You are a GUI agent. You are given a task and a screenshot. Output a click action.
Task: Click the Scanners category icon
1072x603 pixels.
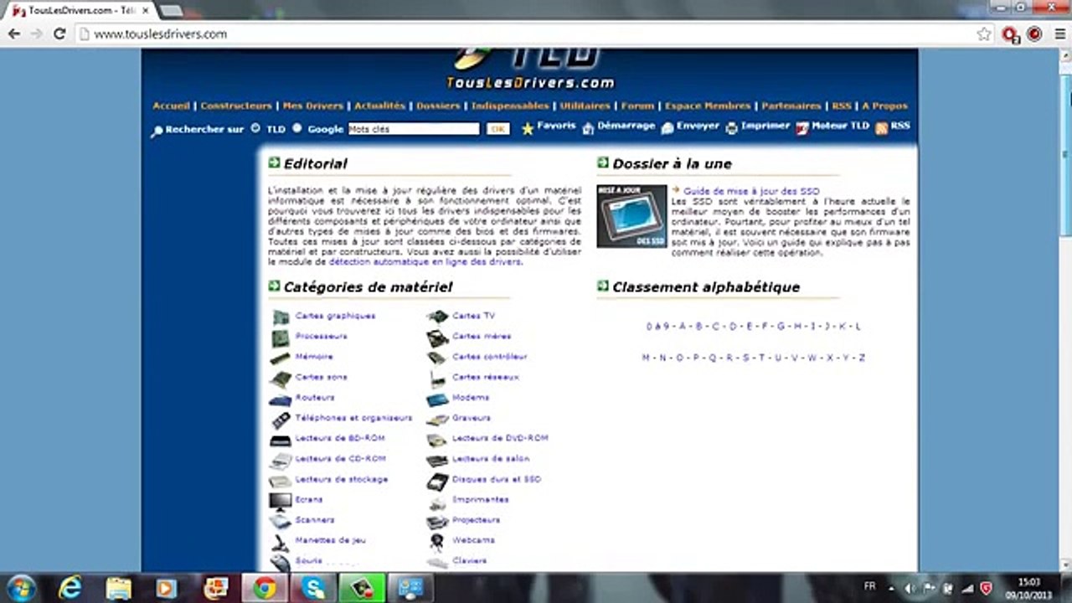[281, 521]
